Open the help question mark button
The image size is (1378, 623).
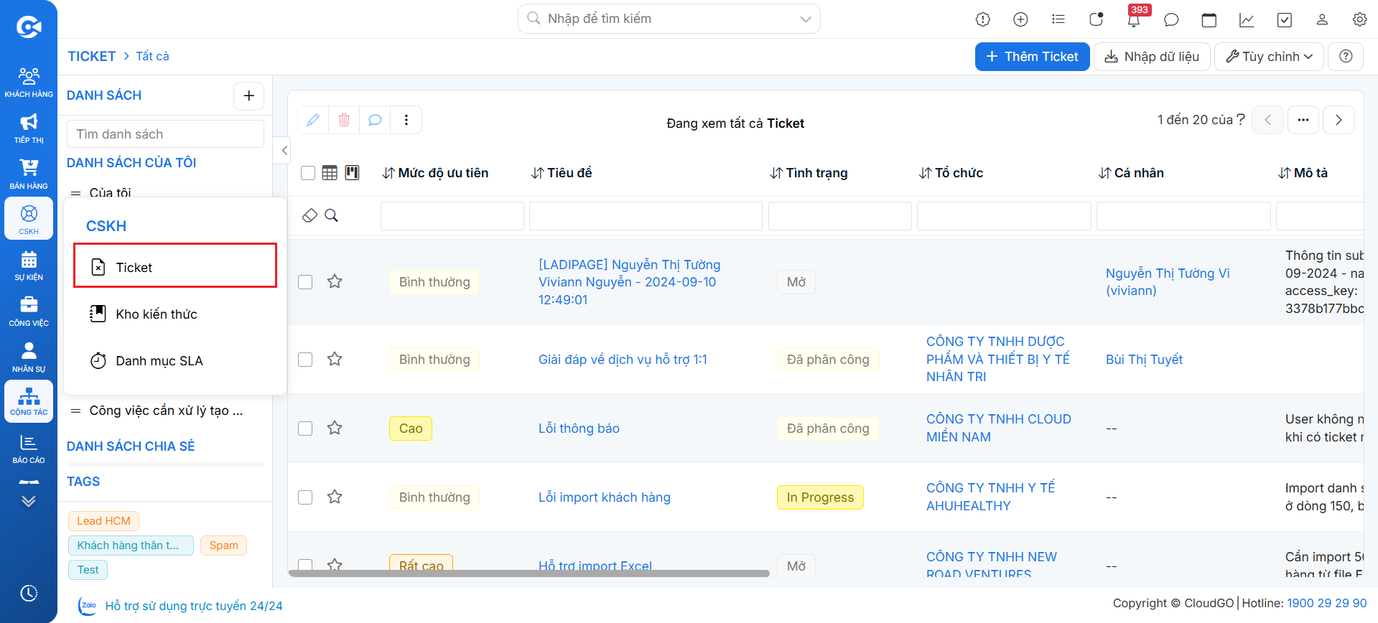(x=1346, y=57)
